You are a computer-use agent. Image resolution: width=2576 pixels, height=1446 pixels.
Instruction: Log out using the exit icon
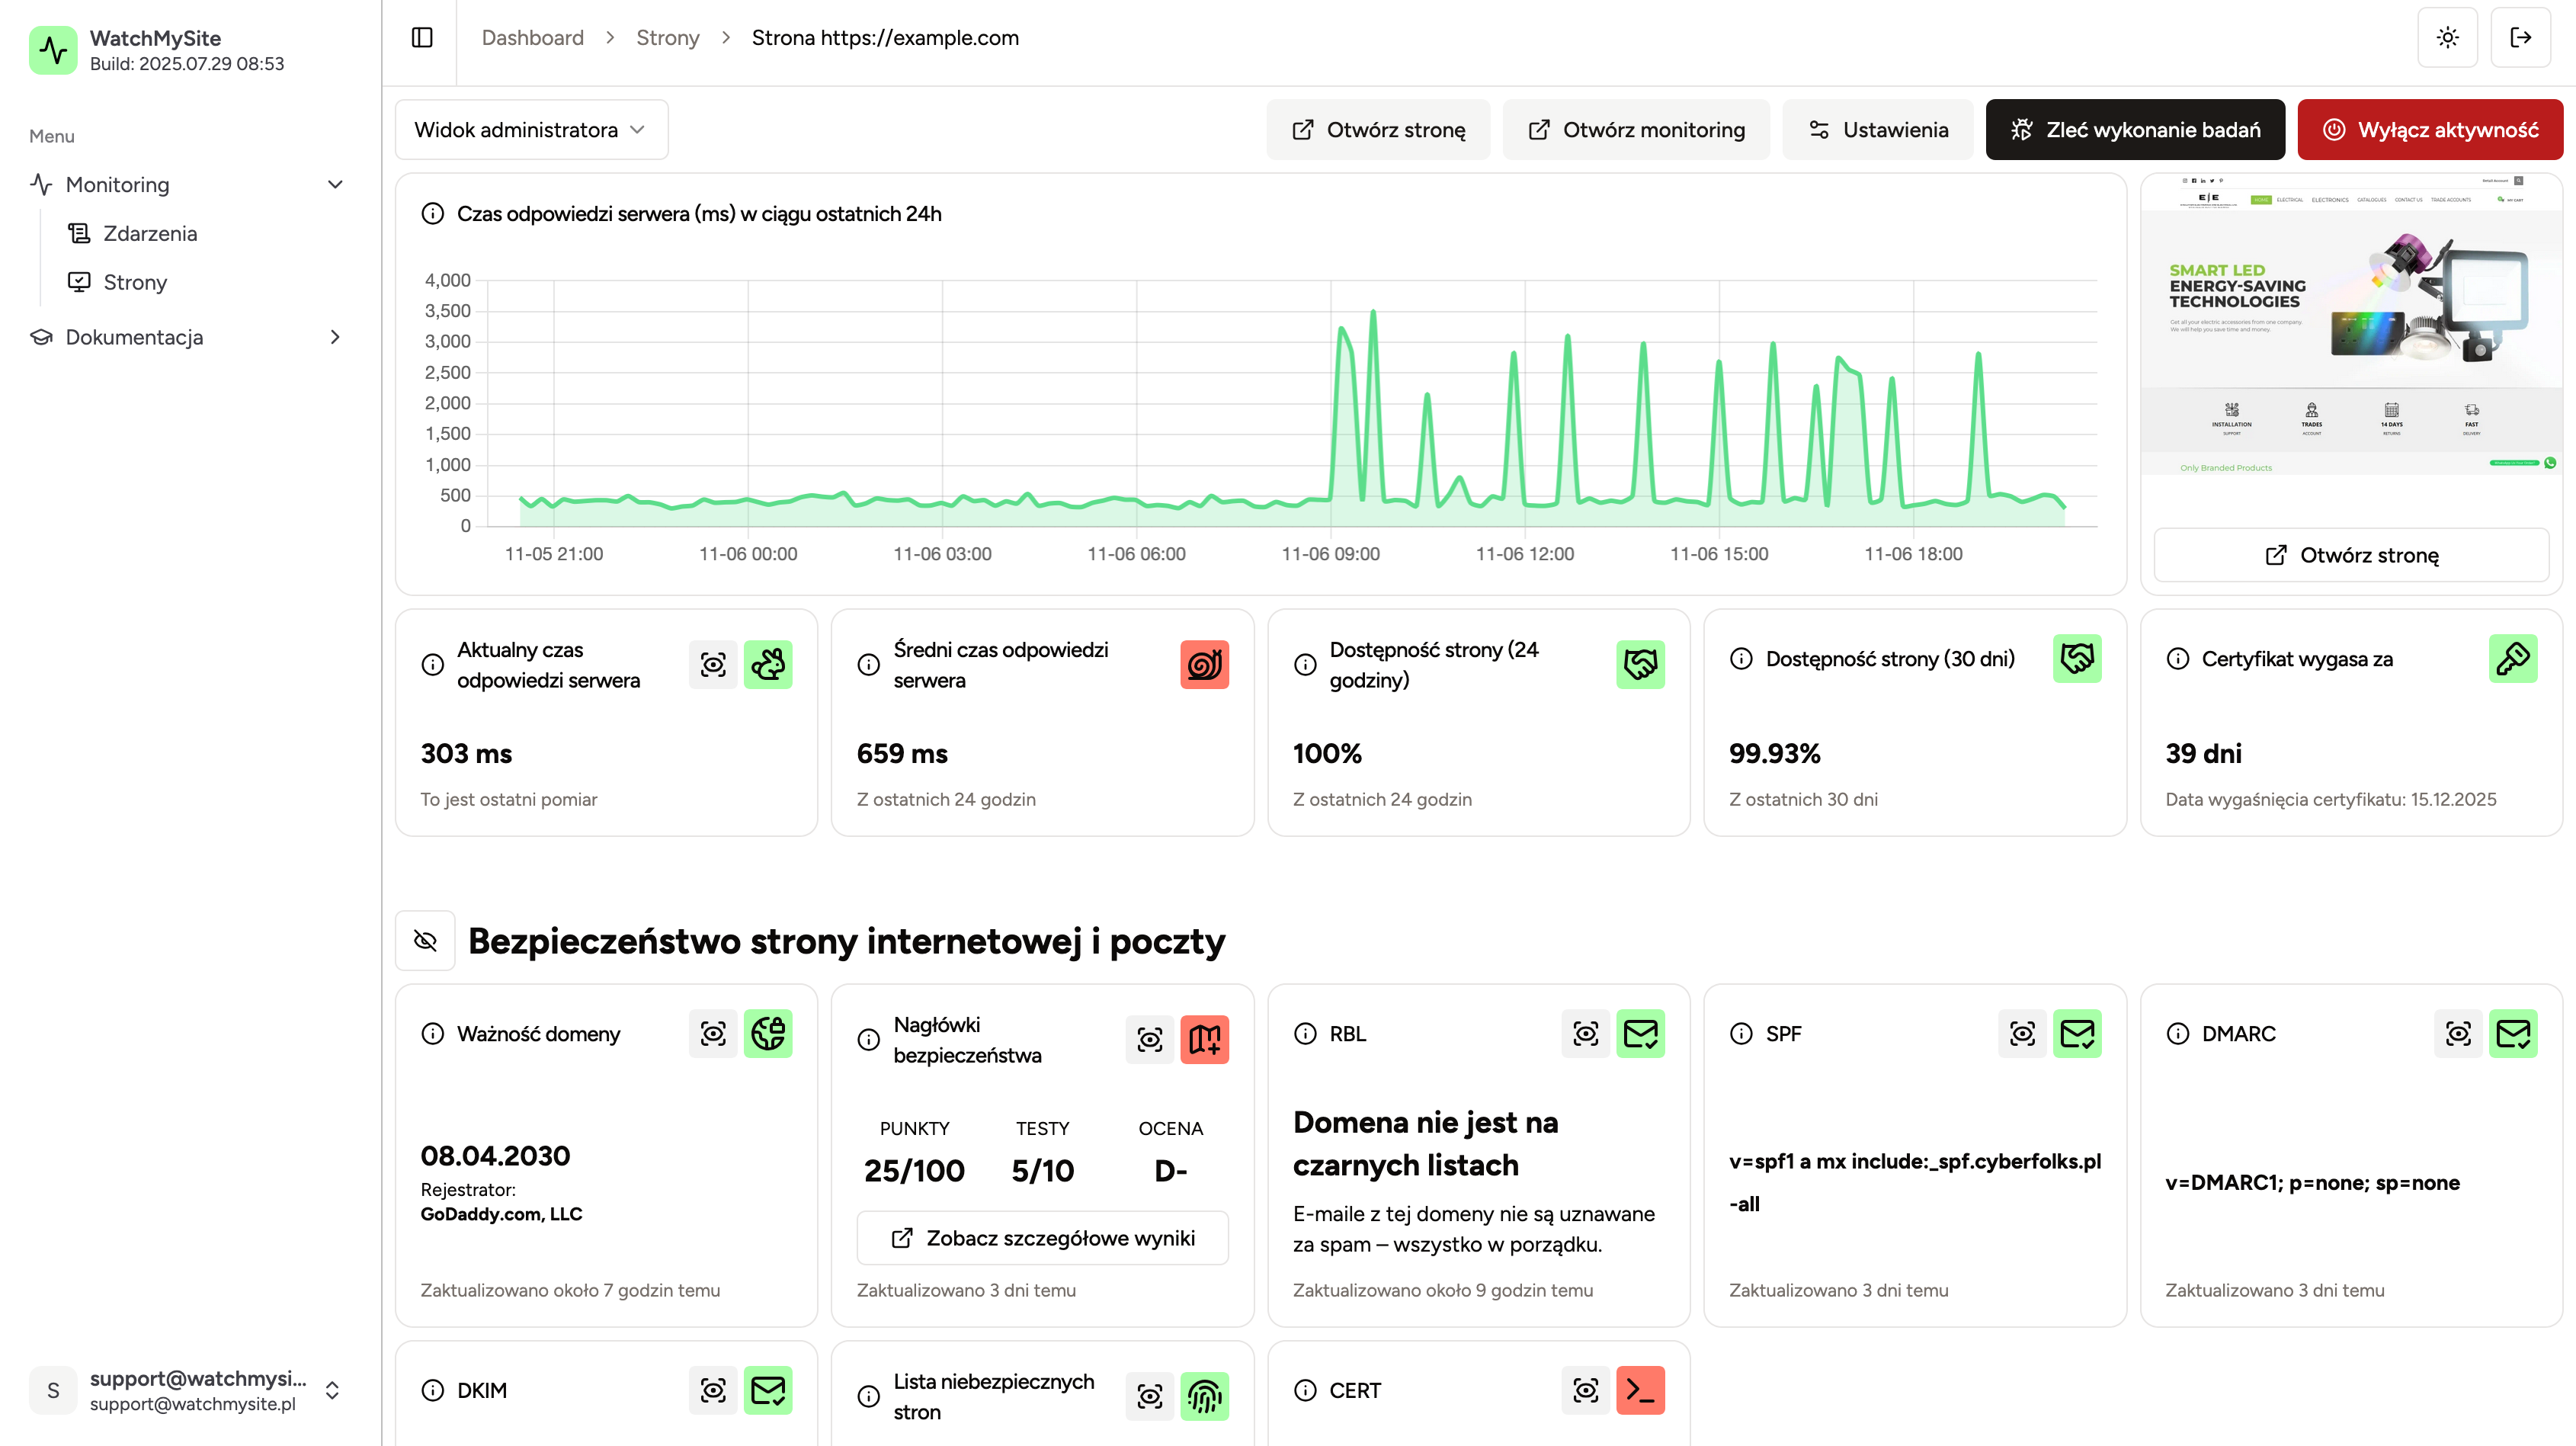click(2521, 37)
